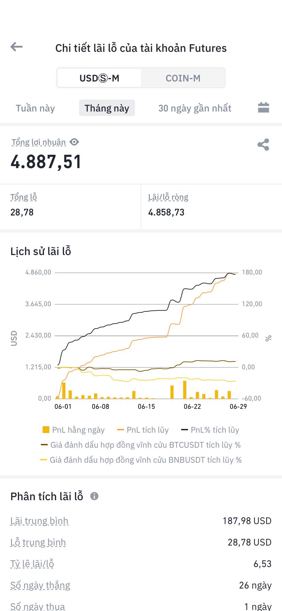Tap the Lãi trung bình label
The image size is (282, 611).
pyautogui.click(x=39, y=521)
